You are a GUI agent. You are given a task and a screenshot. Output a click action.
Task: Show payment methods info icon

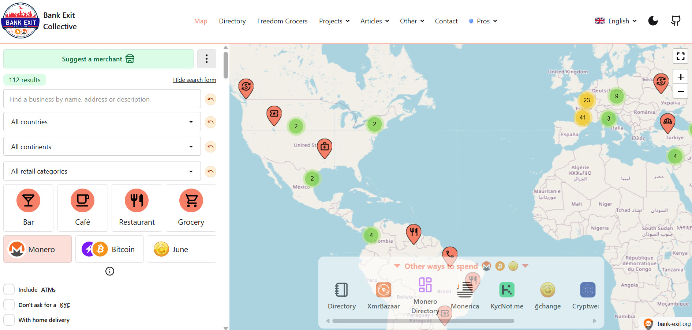click(110, 271)
